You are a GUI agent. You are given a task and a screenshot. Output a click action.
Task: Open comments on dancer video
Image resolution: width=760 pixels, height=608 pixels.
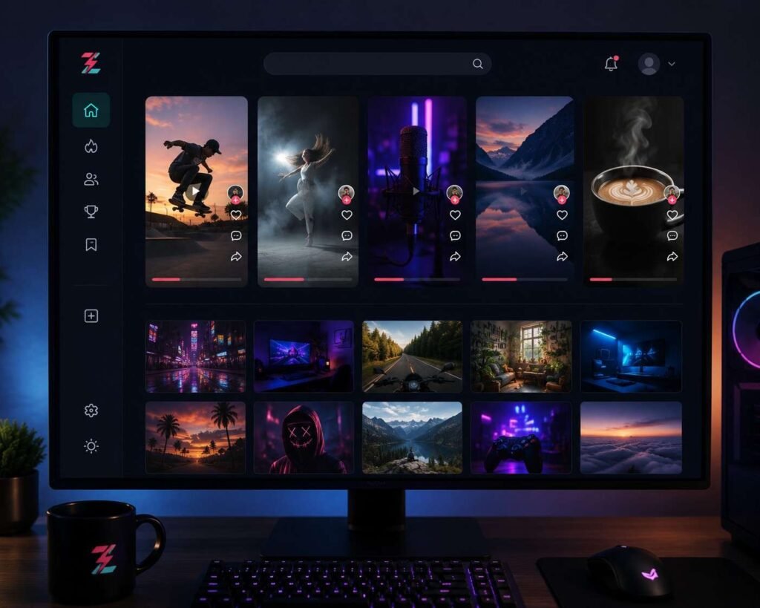point(347,235)
